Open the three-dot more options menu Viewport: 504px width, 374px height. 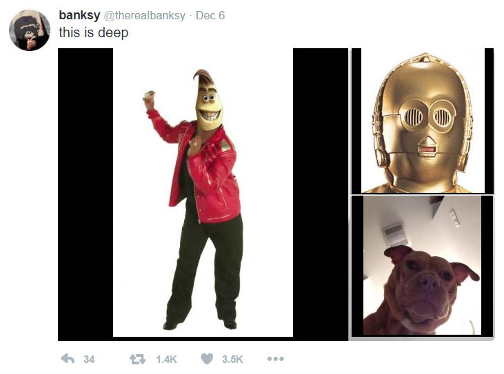click(276, 359)
